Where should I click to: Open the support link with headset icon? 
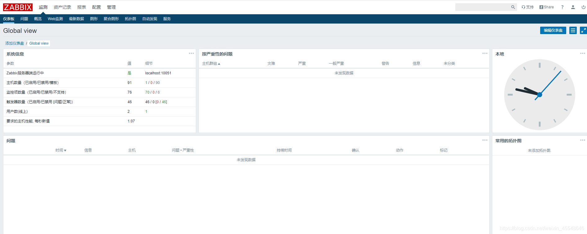point(527,7)
